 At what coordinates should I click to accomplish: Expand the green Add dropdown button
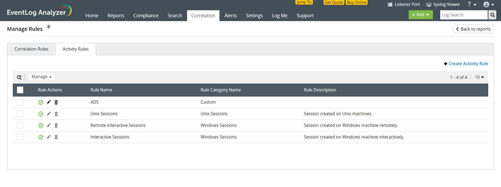coord(420,15)
